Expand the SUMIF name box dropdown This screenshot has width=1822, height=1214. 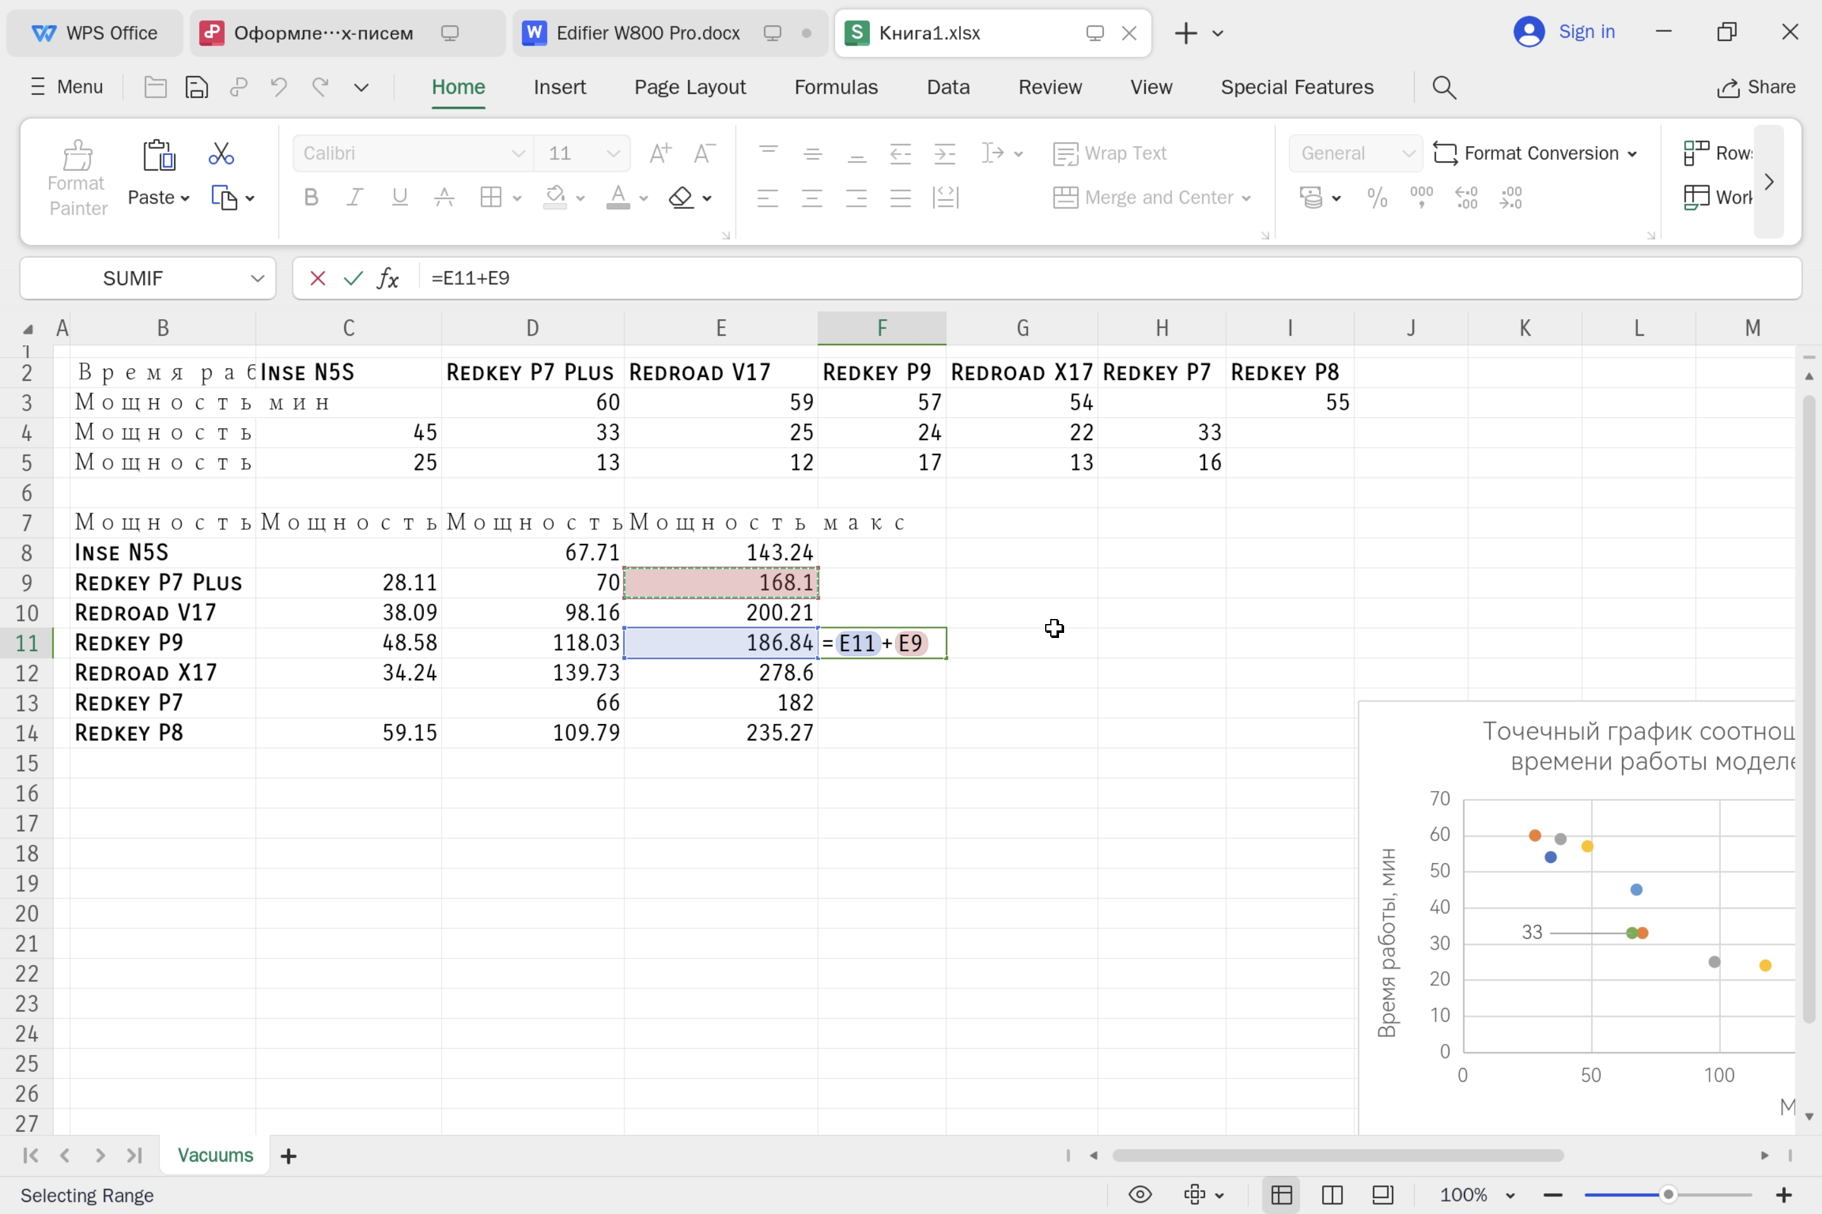[x=258, y=278]
